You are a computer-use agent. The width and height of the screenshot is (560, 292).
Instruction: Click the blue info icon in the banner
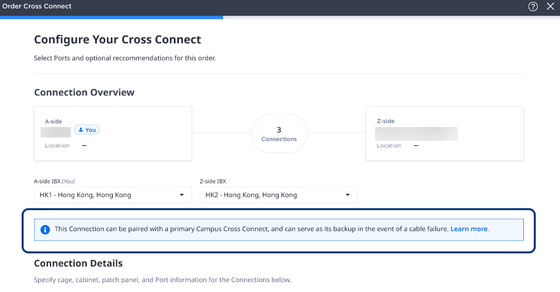[x=45, y=230]
